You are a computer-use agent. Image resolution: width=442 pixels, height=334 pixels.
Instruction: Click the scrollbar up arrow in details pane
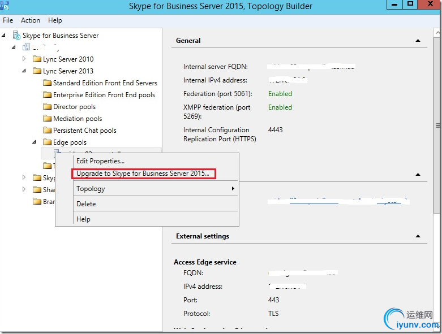click(x=437, y=33)
